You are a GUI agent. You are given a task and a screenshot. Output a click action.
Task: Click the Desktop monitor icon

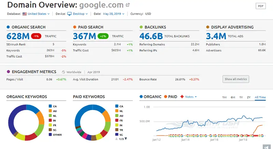(x=69, y=14)
